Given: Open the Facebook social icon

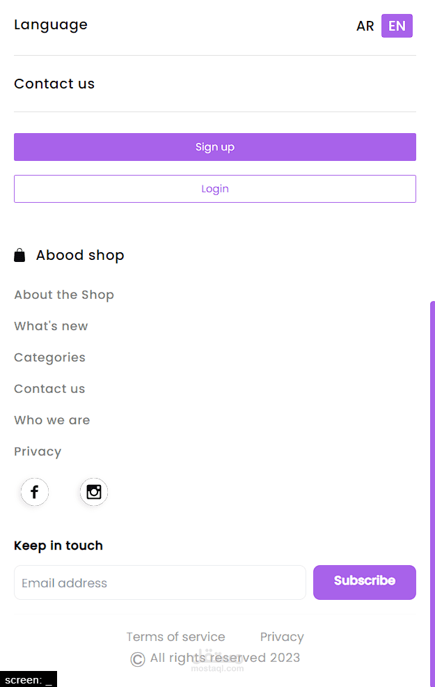Looking at the screenshot, I should click(35, 492).
